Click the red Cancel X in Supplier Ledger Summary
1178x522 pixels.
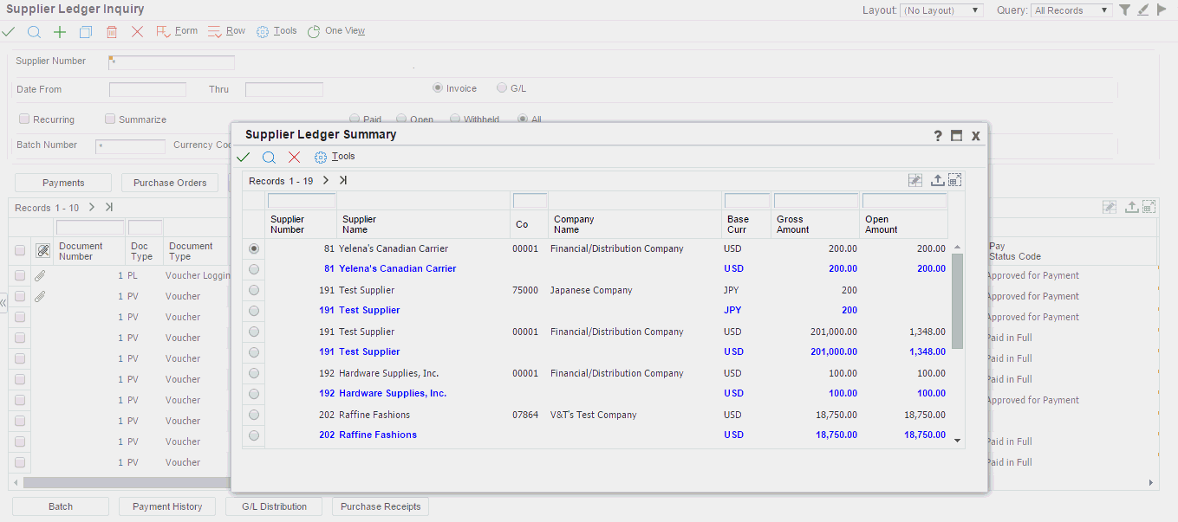(294, 158)
